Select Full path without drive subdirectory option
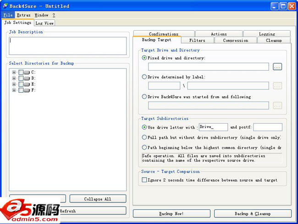Image resolution: width=298 pixels, height=224 pixels. click(x=144, y=137)
